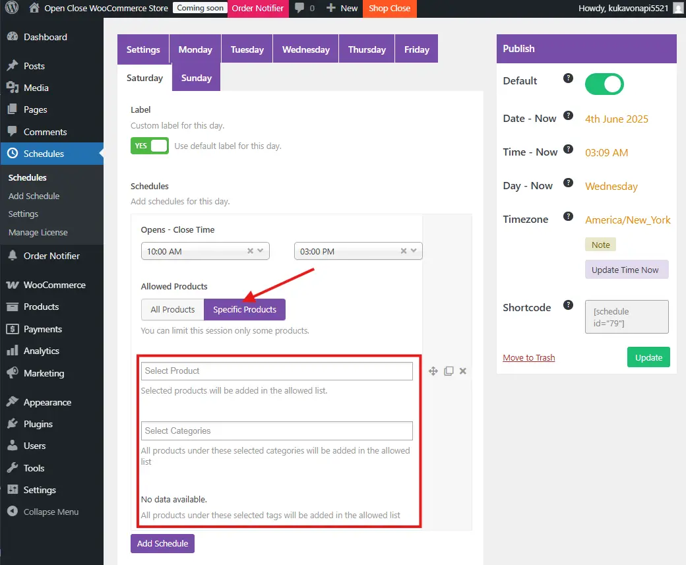Click the Marketing megaphone icon
Viewport: 686px width, 565px height.
coord(13,373)
